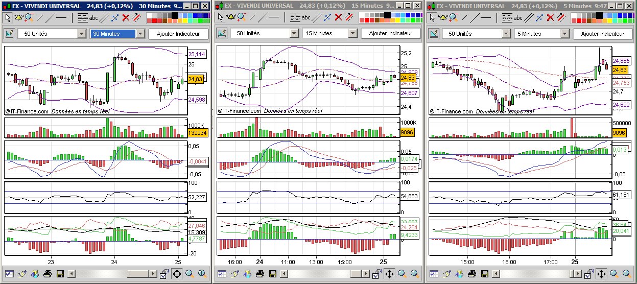Save chart with floppy disk icon in 30 Minutes window
Screen dimensions: 637x284
[x=60, y=274]
